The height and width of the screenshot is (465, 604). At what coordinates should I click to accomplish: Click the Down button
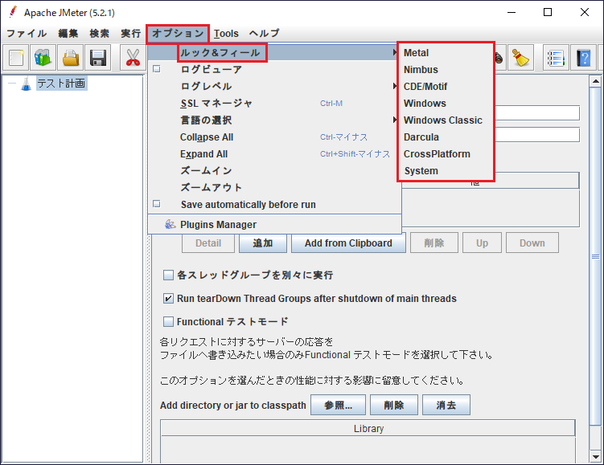coord(532,243)
